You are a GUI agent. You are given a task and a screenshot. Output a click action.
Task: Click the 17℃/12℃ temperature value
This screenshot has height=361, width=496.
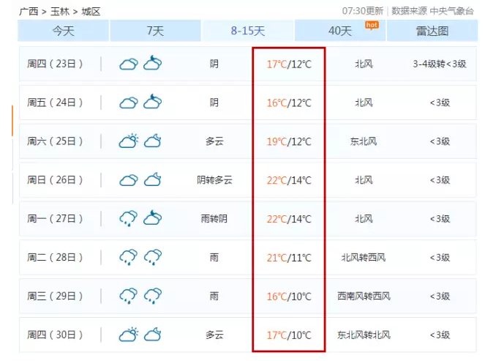(x=289, y=64)
